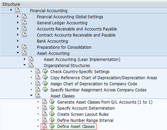Open documentation icon for Preparations for Consolidation
Viewport: 167px width, 130px height.
24,47
